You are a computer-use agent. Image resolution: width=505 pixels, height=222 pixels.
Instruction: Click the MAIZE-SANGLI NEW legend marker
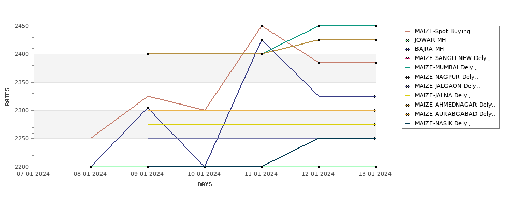(408, 58)
